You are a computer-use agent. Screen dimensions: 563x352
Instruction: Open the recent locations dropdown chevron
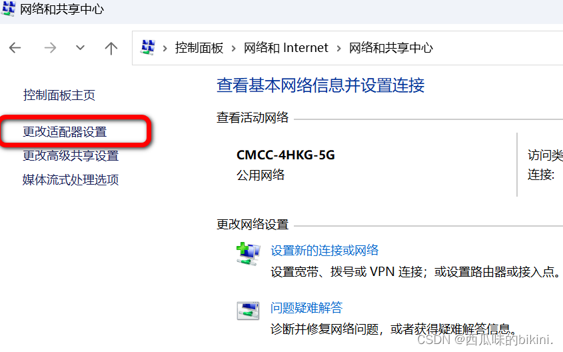point(80,47)
